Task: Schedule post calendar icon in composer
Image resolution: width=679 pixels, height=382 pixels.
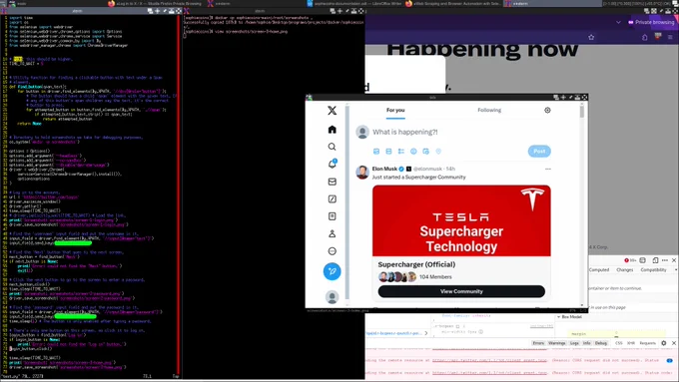Action: 426,151
